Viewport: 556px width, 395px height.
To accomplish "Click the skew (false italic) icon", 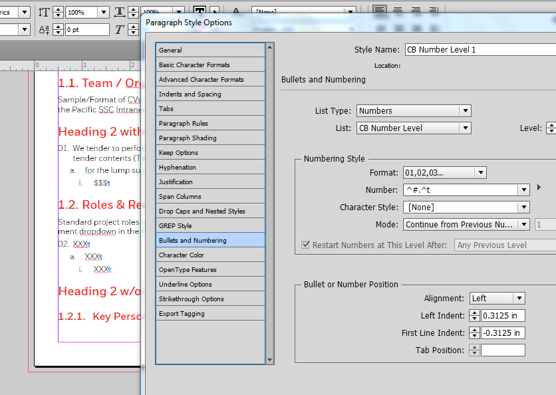I will click(x=120, y=29).
